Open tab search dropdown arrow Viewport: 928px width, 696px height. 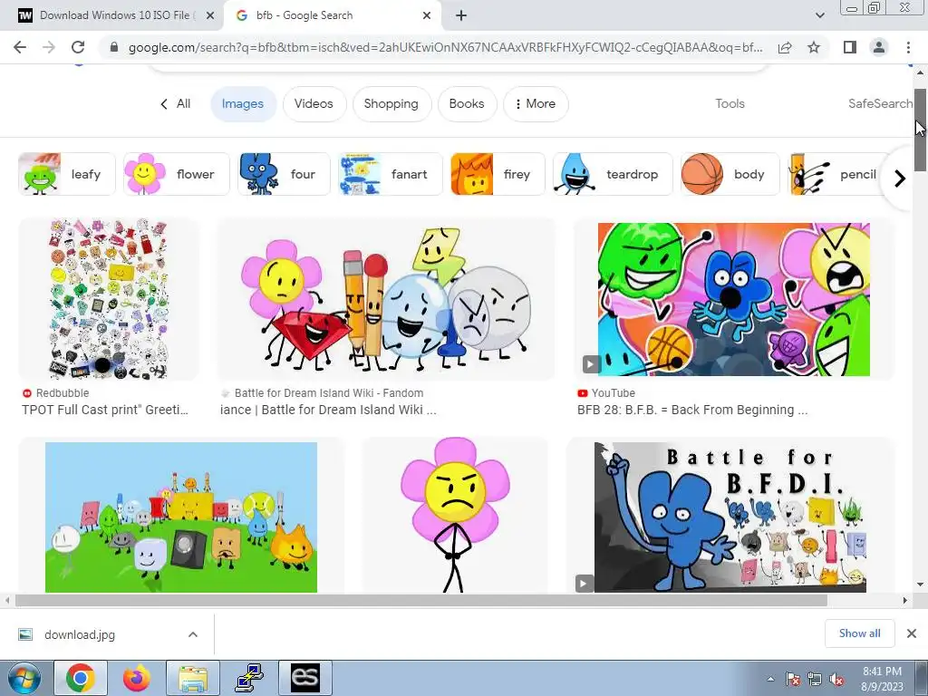pos(819,16)
